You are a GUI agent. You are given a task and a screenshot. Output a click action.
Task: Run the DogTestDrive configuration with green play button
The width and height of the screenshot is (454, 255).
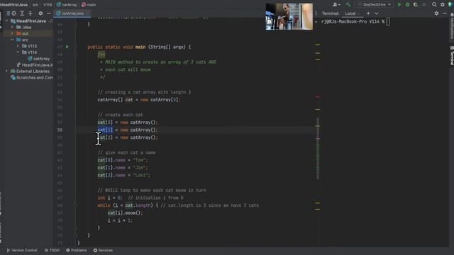click(x=399, y=5)
